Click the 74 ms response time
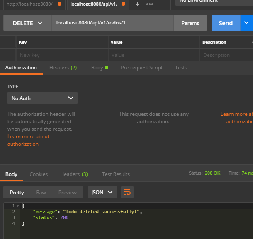 coord(247,173)
